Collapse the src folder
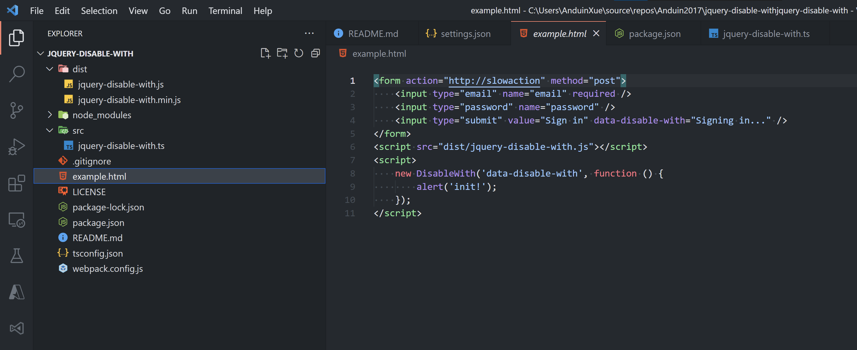857x350 pixels. click(50, 130)
